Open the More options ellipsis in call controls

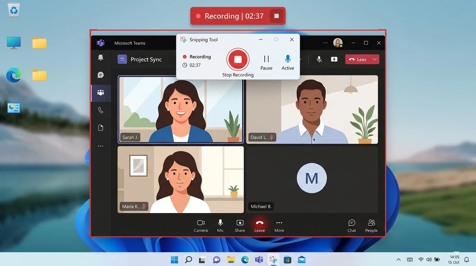(279, 223)
